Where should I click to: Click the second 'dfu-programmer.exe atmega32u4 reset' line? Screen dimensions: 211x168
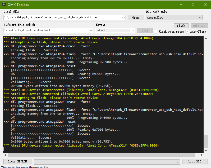pos(40,122)
